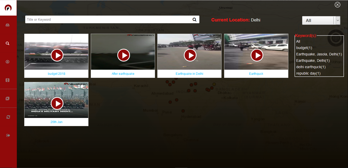Filter by keyword republic day(1)
This screenshot has height=168, width=348.
(308, 73)
